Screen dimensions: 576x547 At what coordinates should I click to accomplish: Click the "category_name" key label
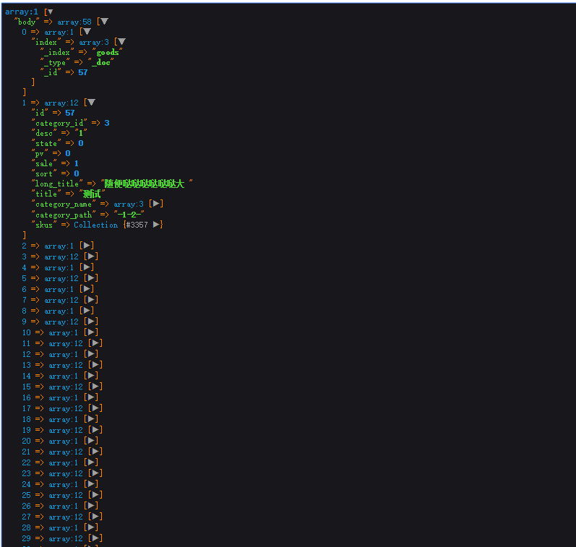(64, 204)
